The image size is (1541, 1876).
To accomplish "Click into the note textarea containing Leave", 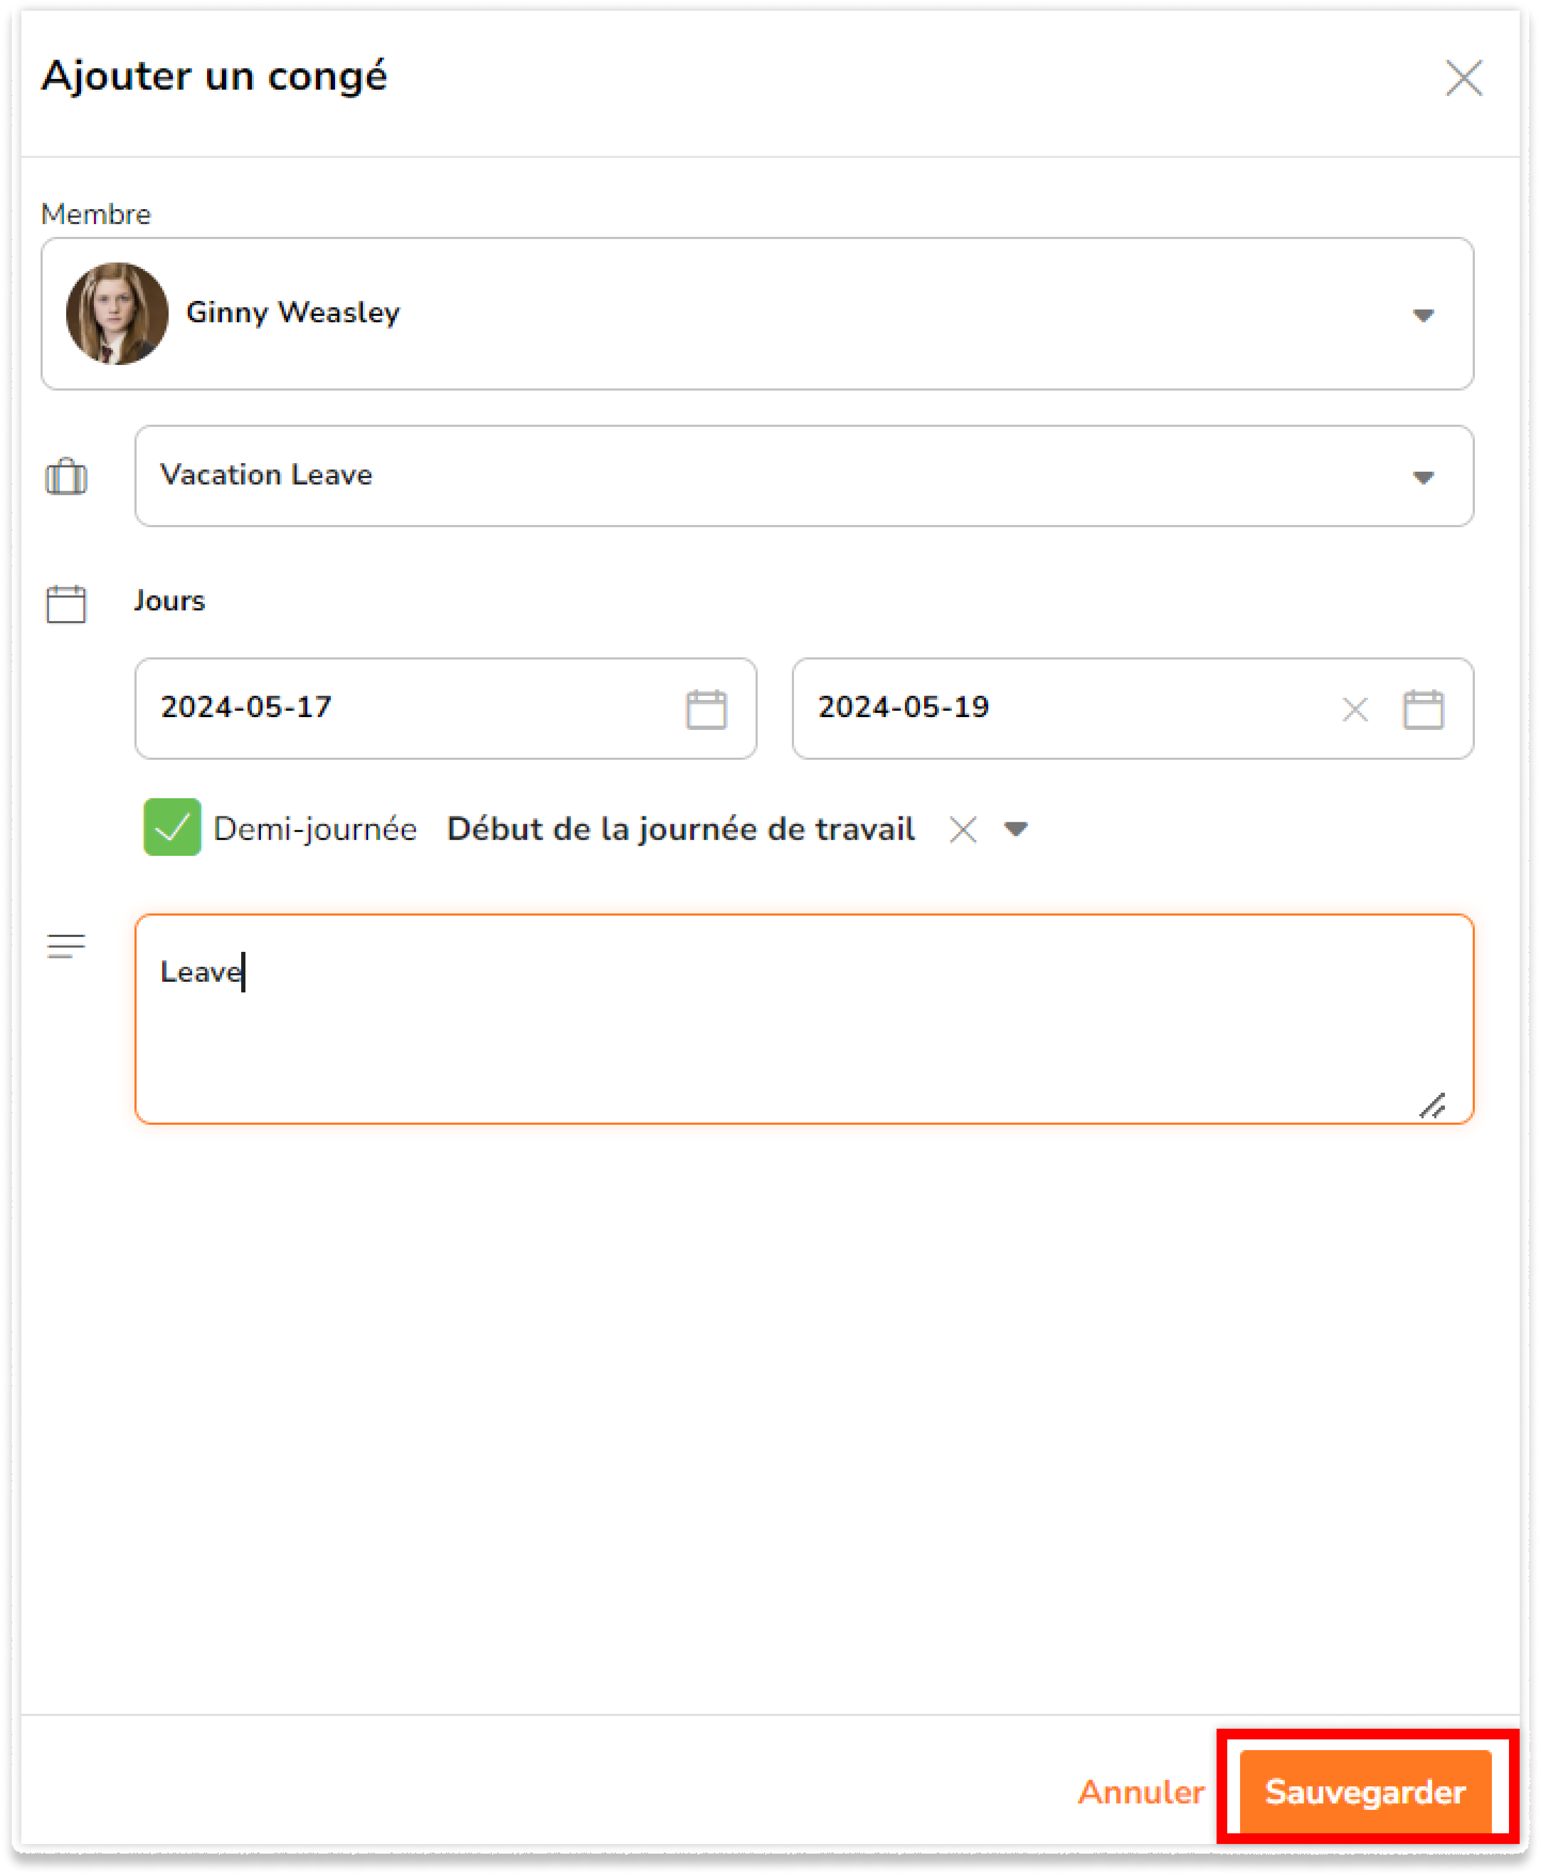I will pyautogui.click(x=804, y=1019).
